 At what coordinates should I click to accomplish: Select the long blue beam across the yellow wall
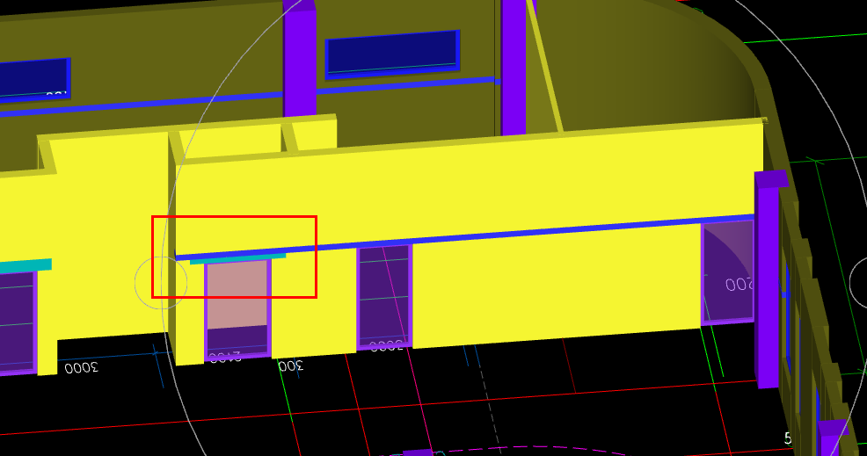coord(464,236)
